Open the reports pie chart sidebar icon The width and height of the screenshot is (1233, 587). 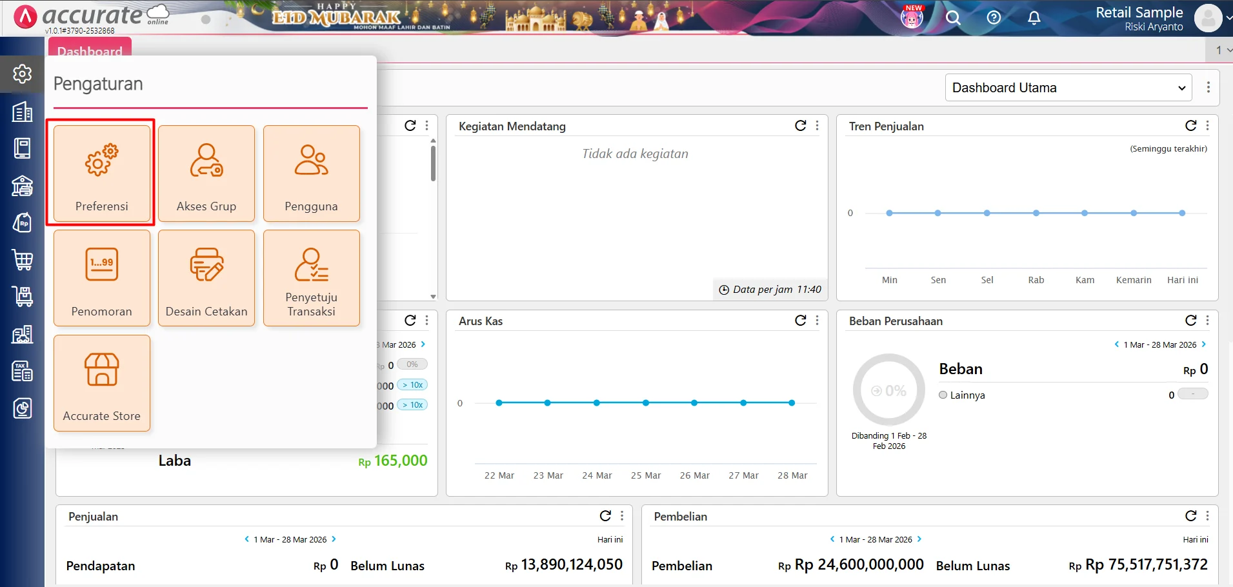[23, 408]
